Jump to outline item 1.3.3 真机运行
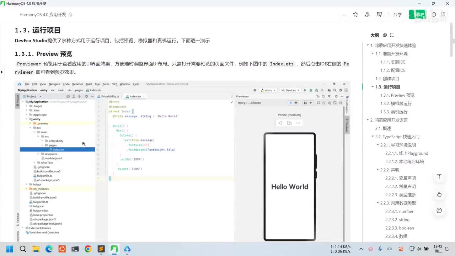This screenshot has width=455, height=256. tap(394, 112)
